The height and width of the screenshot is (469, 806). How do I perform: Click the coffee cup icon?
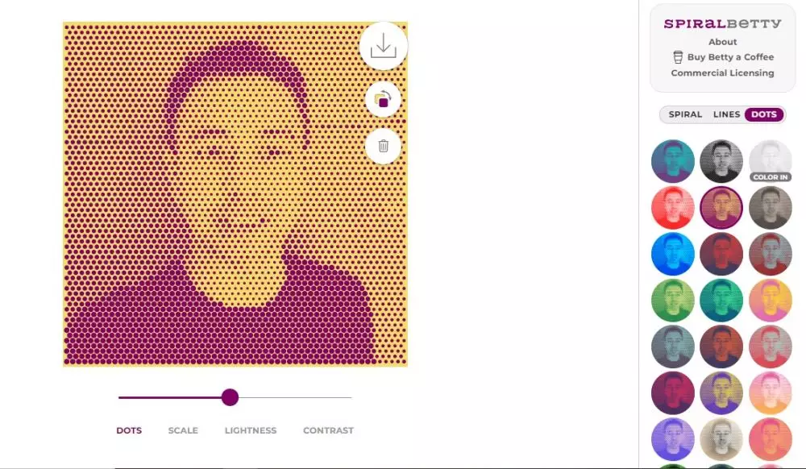point(678,57)
